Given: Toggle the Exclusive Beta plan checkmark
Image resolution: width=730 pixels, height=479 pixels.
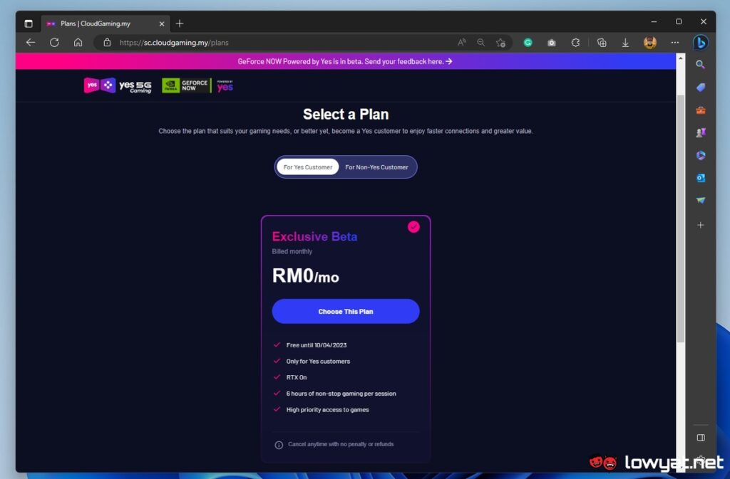Looking at the screenshot, I should 413,227.
